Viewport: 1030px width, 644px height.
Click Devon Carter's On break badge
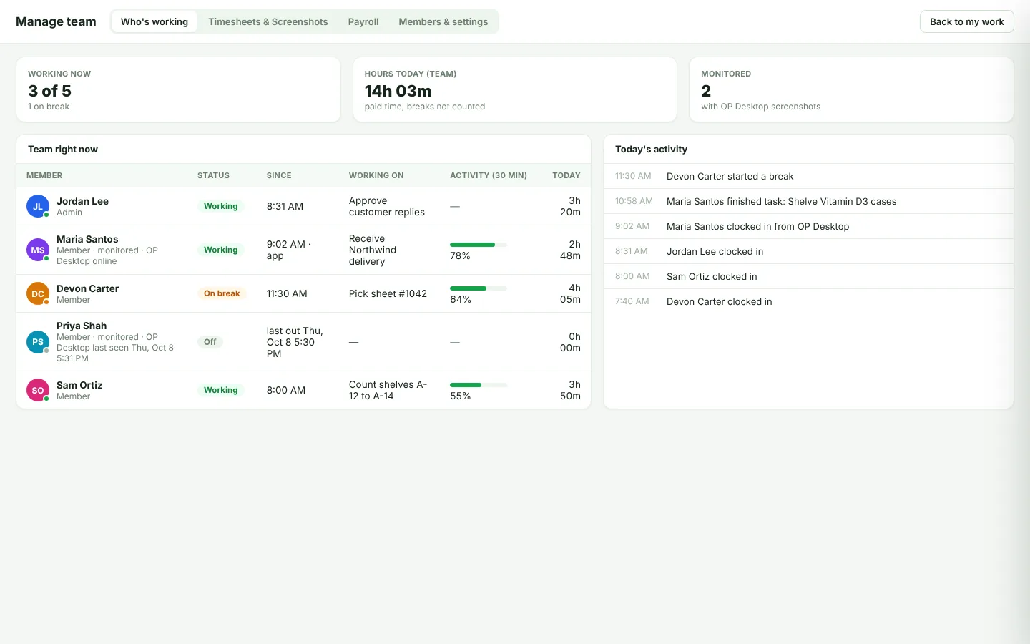pos(222,293)
